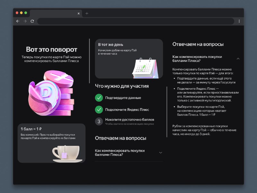Click the Подключите Яндекс Плюс step label
The height and width of the screenshot is (193, 257).
click(x=127, y=110)
